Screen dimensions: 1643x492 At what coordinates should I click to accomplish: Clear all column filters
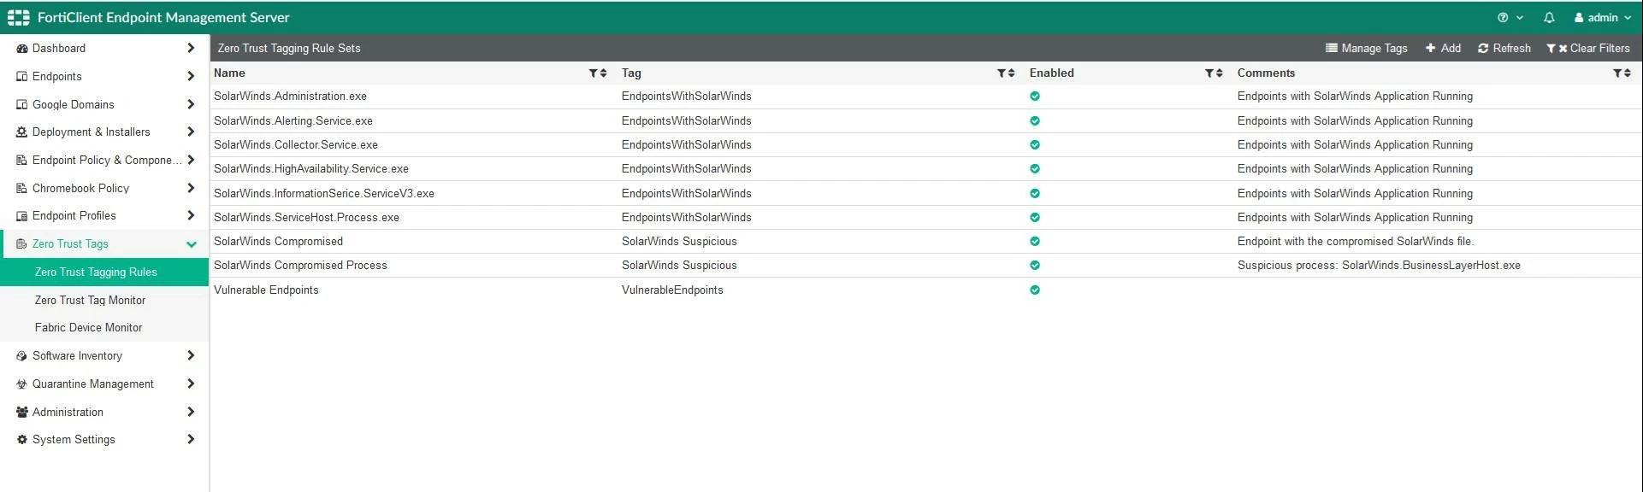coord(1588,49)
